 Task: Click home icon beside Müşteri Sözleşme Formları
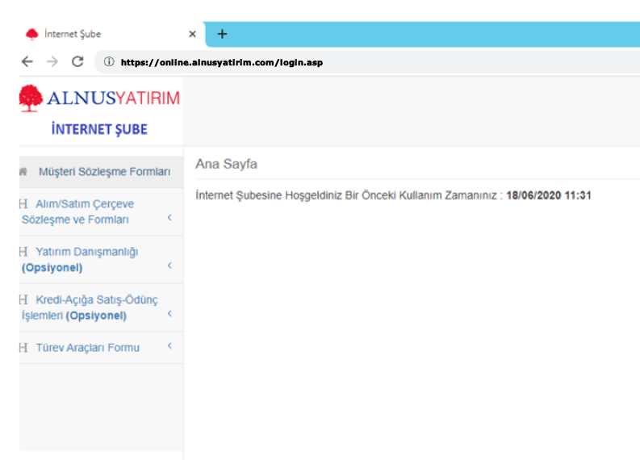pyautogui.click(x=23, y=172)
